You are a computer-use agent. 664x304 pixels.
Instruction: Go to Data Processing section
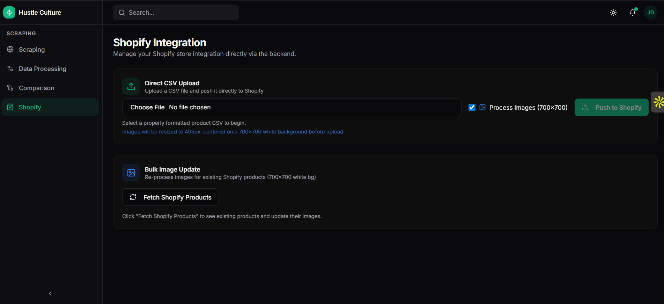tap(50, 68)
